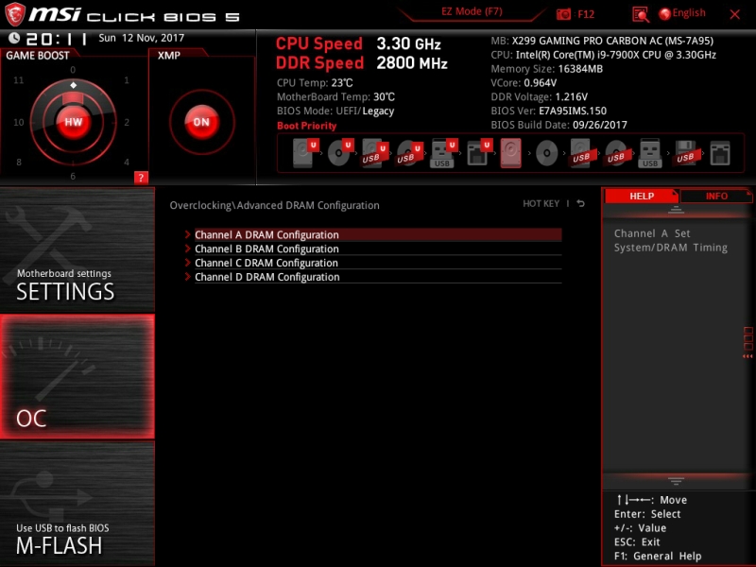The image size is (756, 567).
Task: Open the M-FLASH BIOS flashing section
Action: click(x=77, y=503)
